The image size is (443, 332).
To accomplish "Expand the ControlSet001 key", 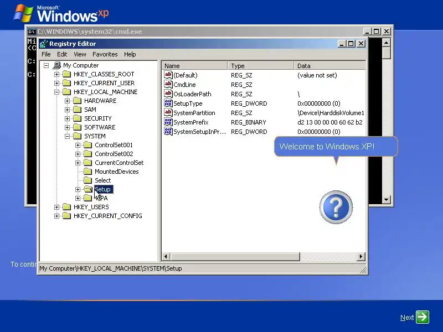I will 78,145.
